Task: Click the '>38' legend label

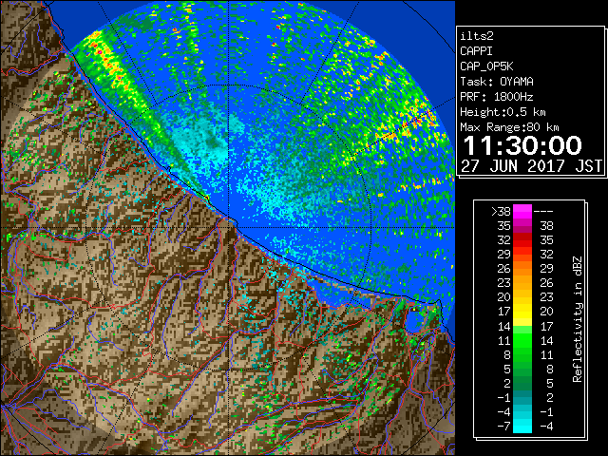Action: coord(501,212)
